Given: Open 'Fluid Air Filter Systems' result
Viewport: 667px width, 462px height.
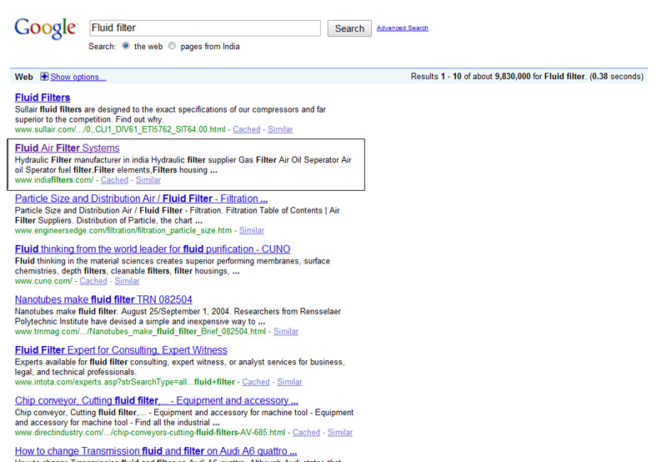Looking at the screenshot, I should point(68,148).
